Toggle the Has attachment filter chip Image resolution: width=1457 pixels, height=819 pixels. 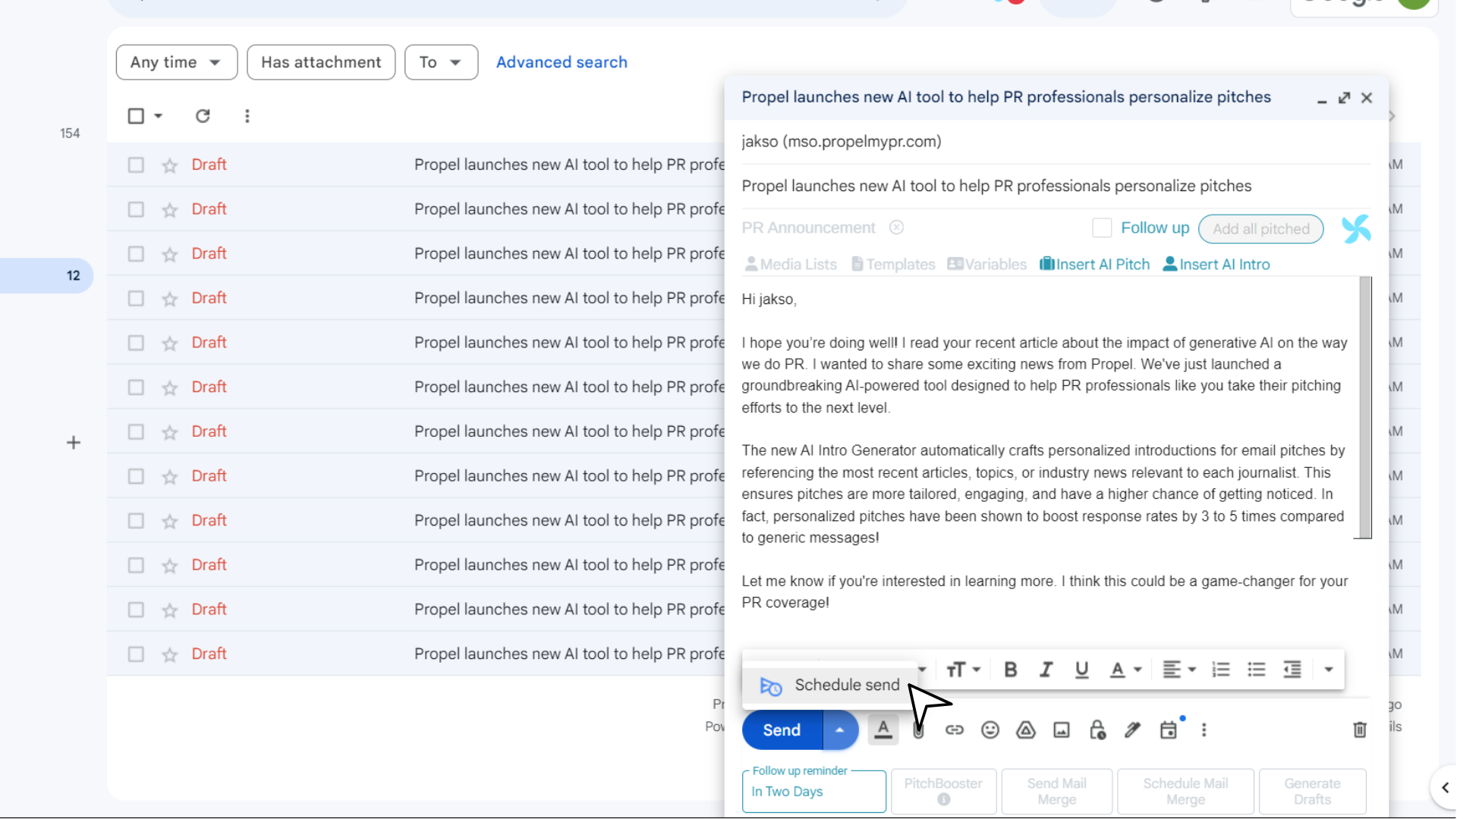321,62
